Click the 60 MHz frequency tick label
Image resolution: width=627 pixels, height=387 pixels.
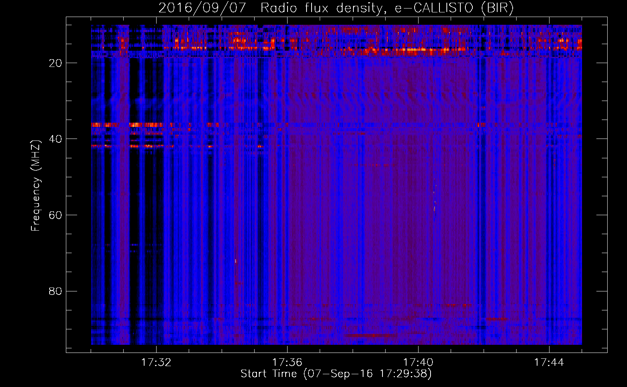[x=55, y=215]
